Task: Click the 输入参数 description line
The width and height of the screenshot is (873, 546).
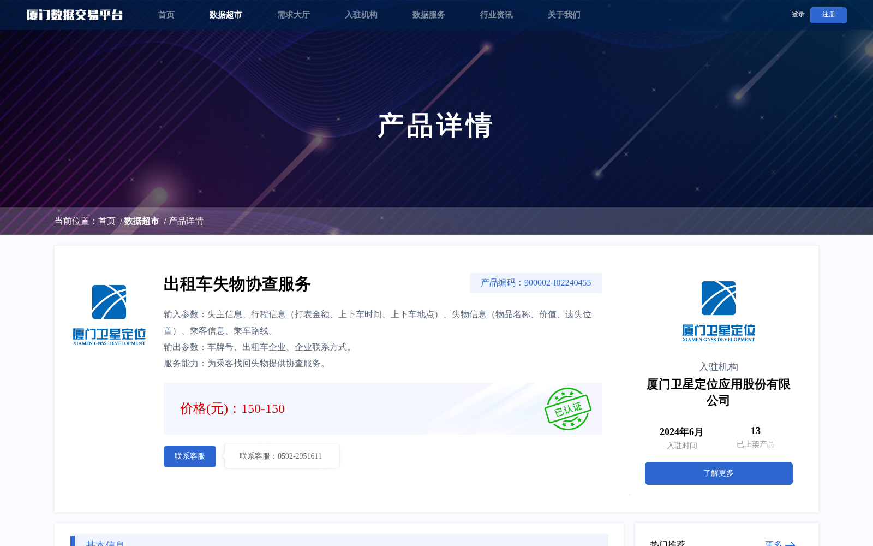Action: [378, 322]
